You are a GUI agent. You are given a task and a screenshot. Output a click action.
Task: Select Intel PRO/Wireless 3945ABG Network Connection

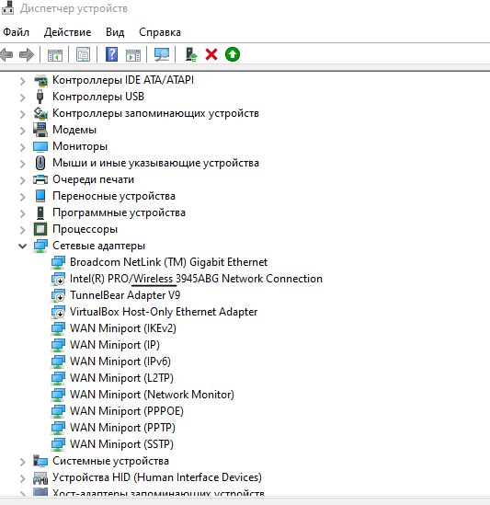click(x=196, y=279)
